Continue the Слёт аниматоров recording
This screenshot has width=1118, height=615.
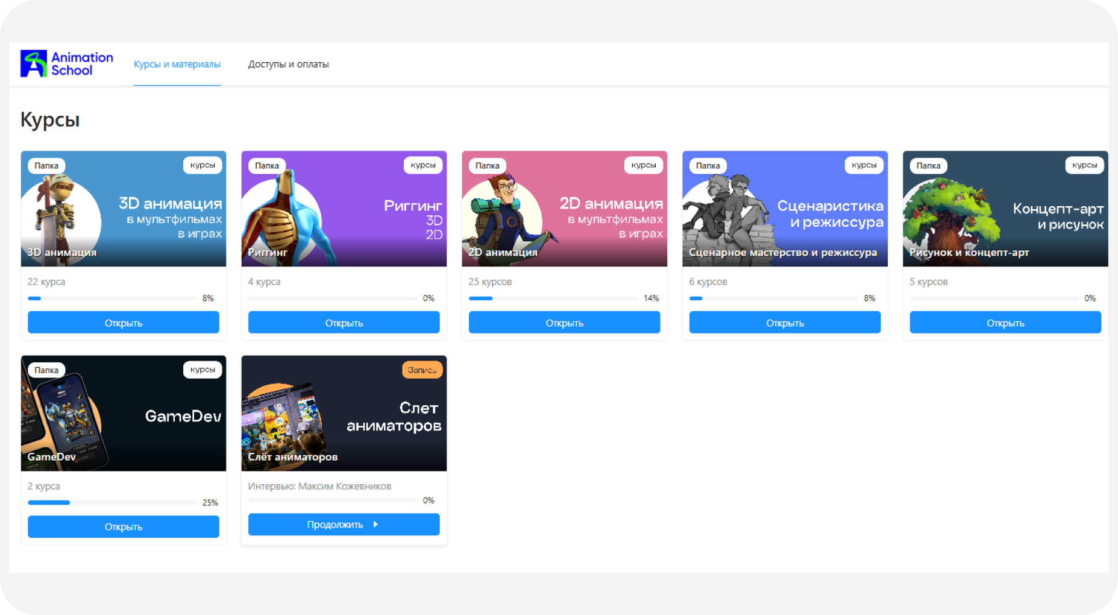pyautogui.click(x=344, y=525)
